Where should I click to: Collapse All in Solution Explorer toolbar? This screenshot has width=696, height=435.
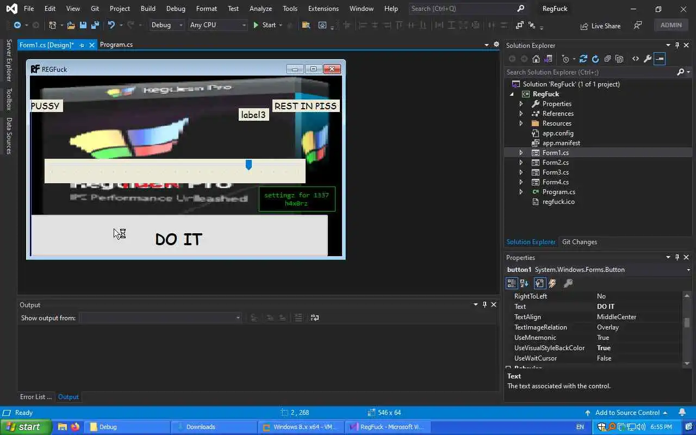pos(607,59)
